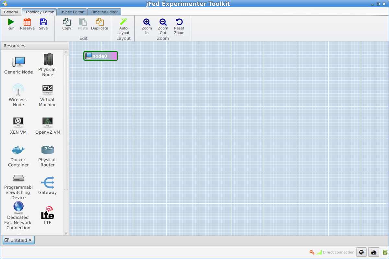The image size is (389, 259).
Task: Save the topology with the floppy icon
Action: click(43, 22)
